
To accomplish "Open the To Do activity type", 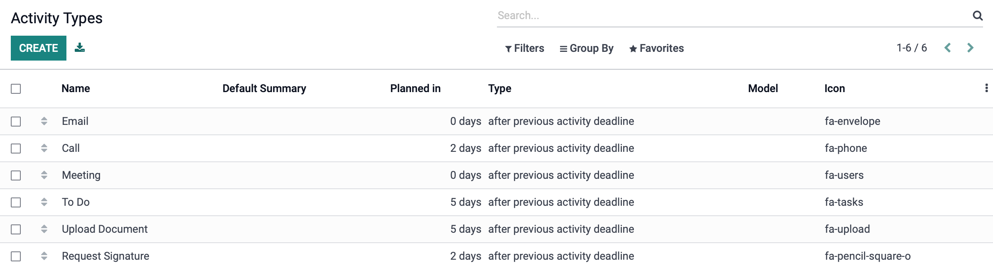I will [76, 202].
